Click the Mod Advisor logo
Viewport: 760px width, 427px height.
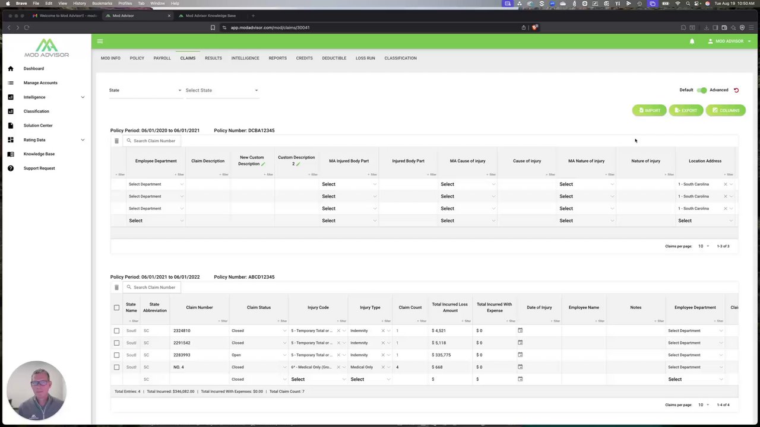(46, 48)
